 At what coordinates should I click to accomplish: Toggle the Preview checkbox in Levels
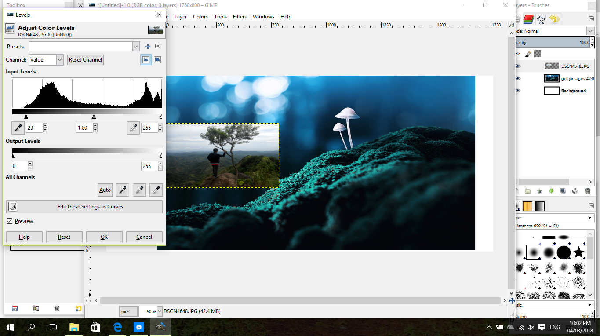9,221
